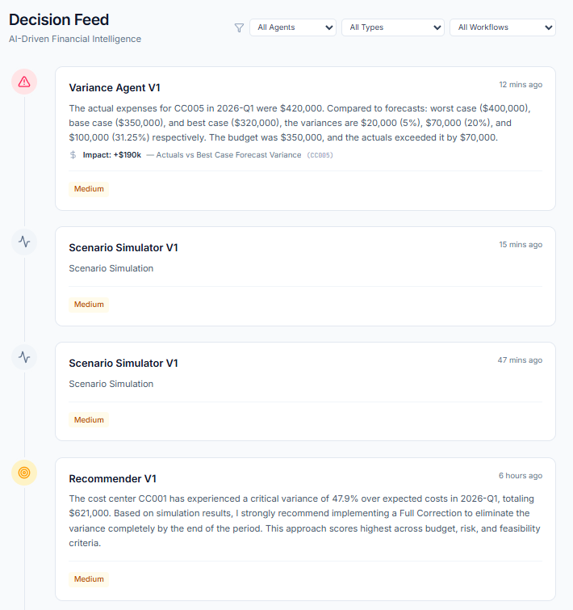This screenshot has width=573, height=610.
Task: Click the AI-Driven Financial Intelligence subtitle
Action: coord(75,39)
